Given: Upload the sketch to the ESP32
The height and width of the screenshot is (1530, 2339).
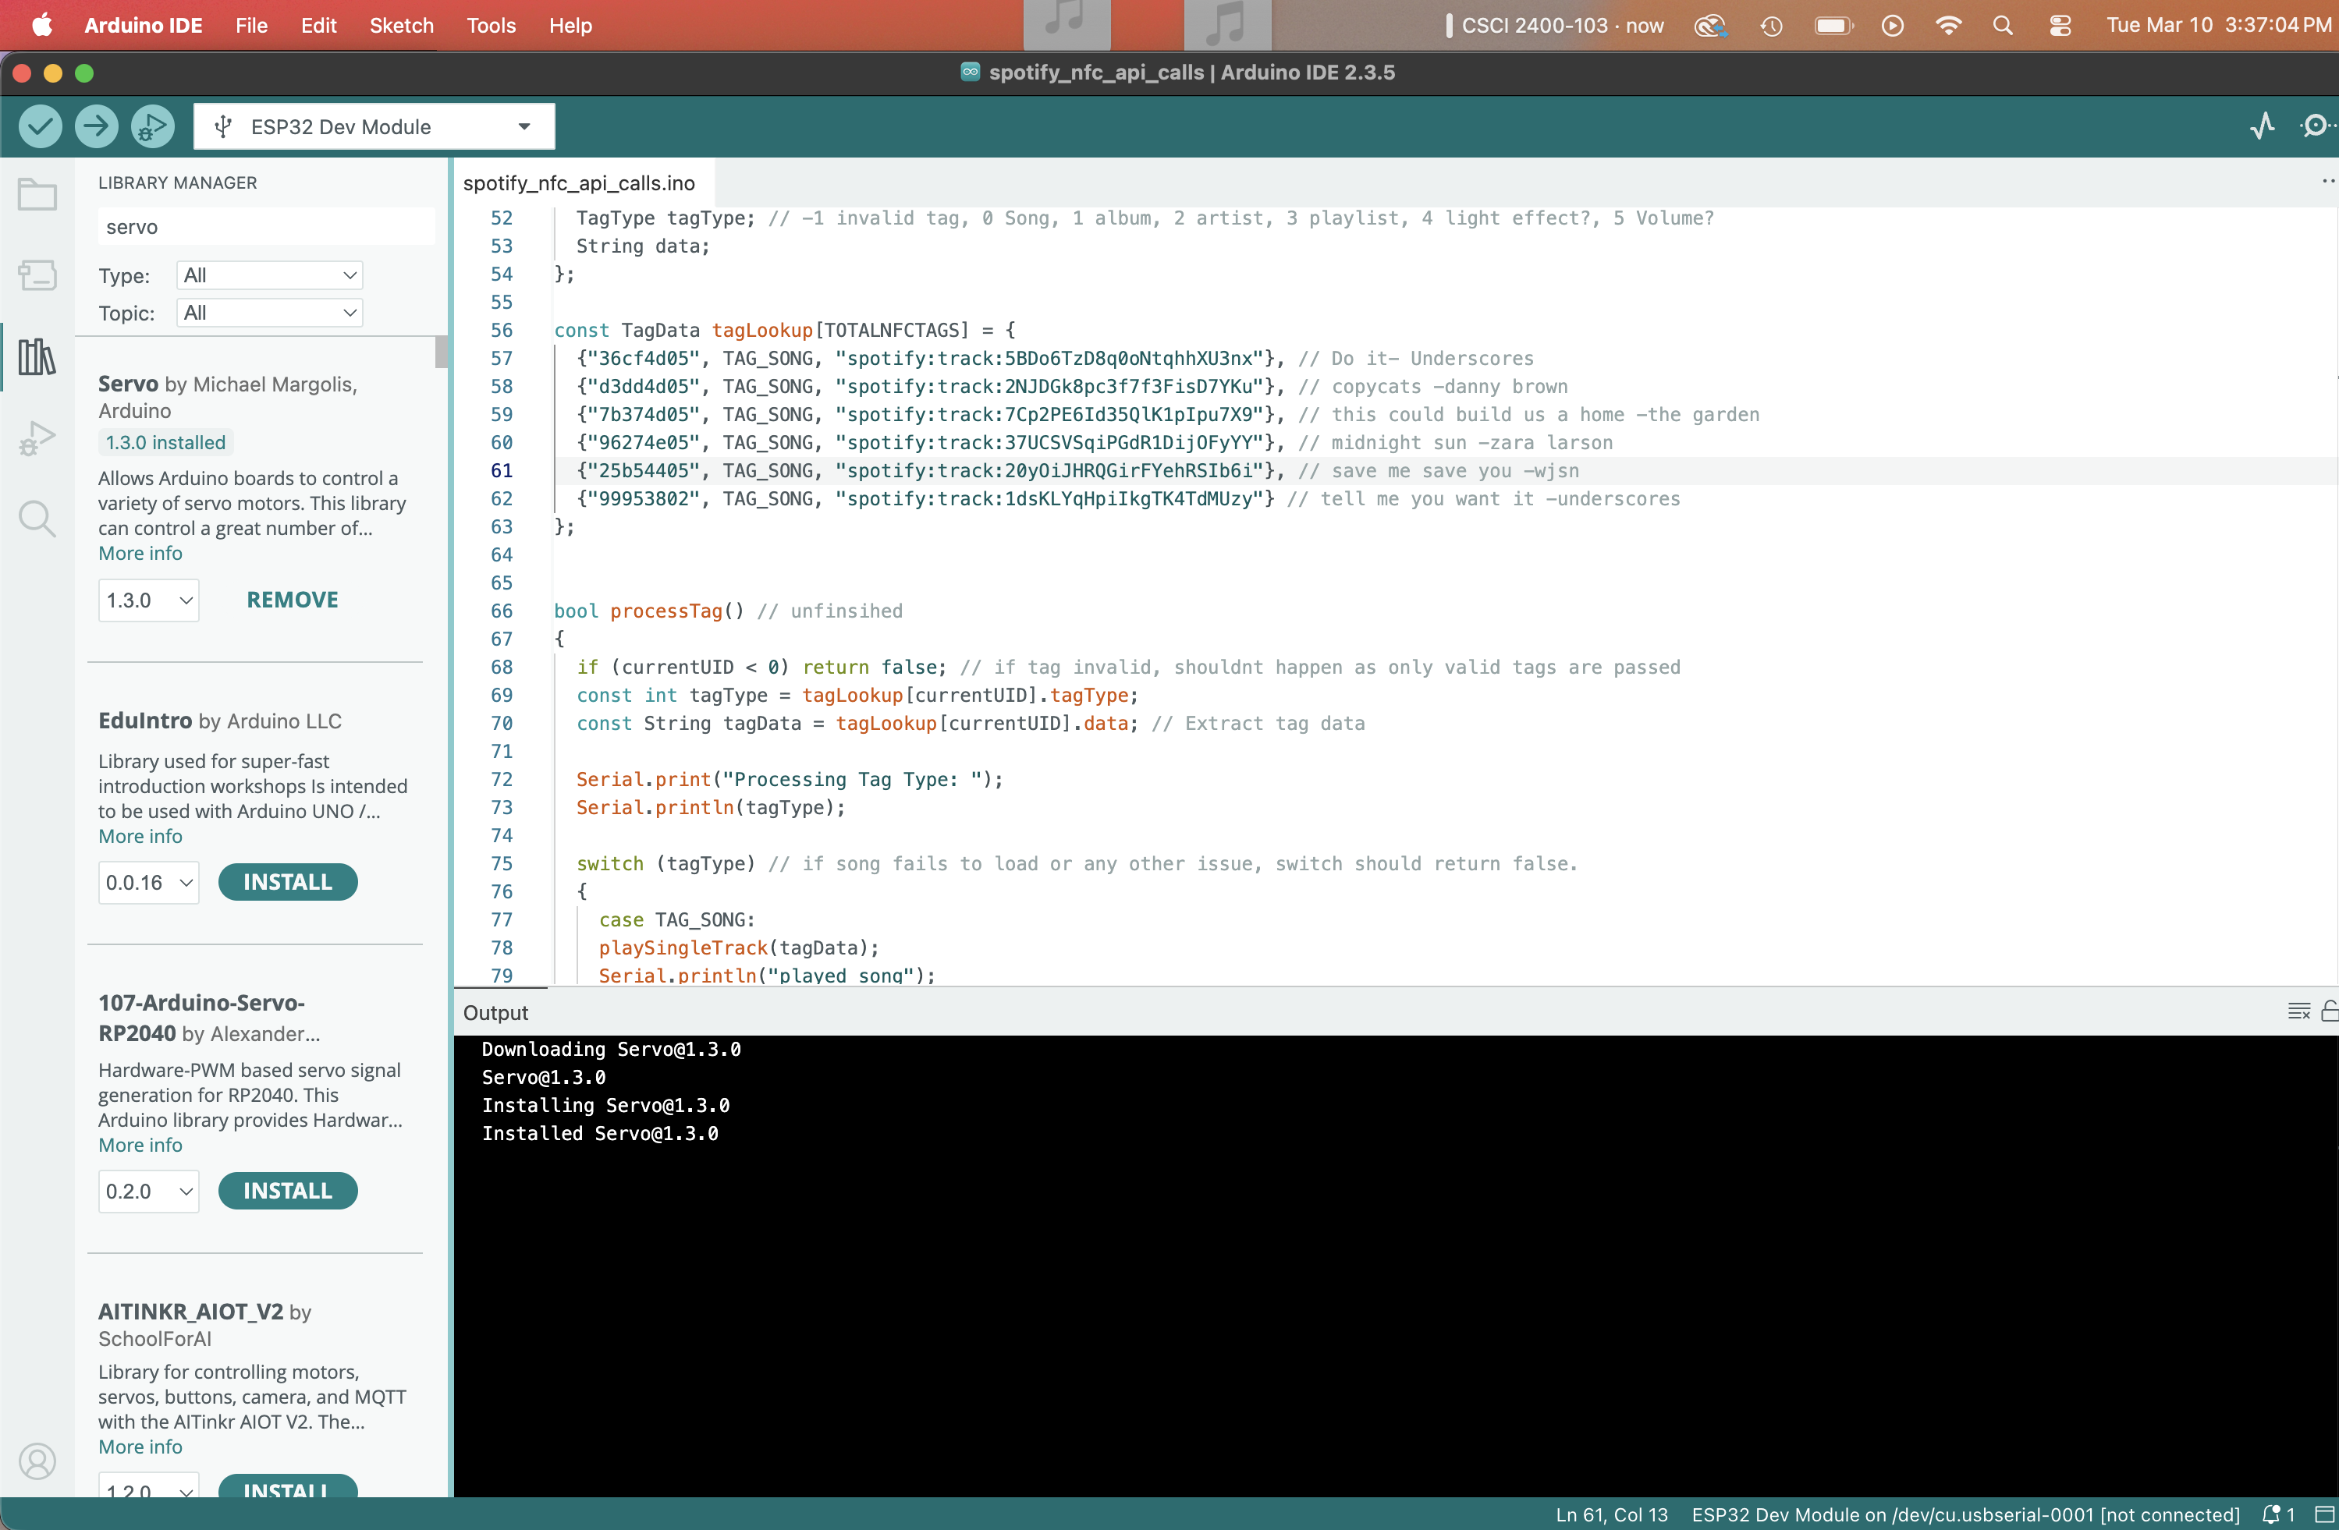Looking at the screenshot, I should (x=95, y=126).
